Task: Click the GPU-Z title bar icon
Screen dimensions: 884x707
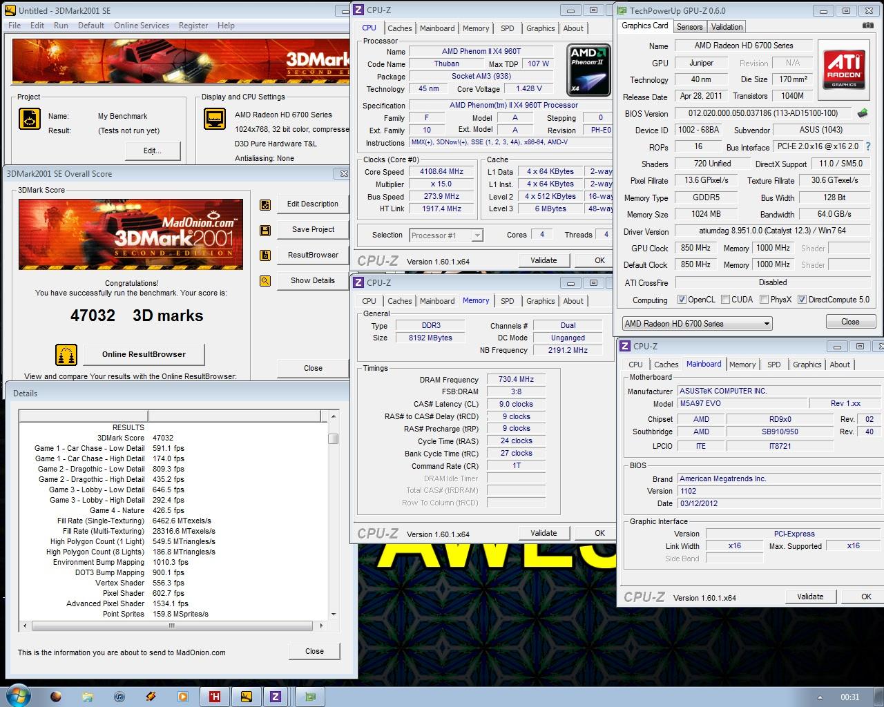Action: coord(622,10)
